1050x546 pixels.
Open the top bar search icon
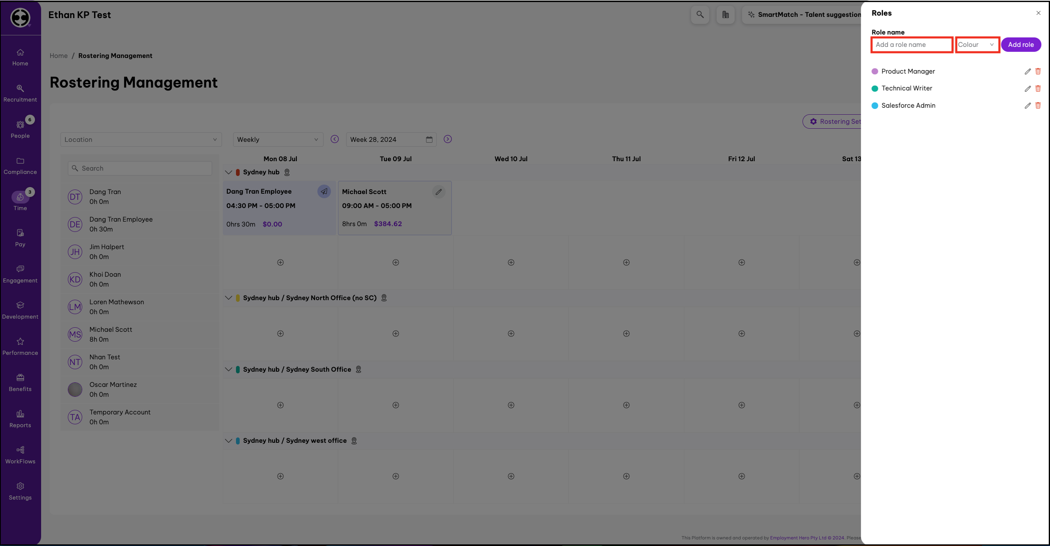point(700,15)
